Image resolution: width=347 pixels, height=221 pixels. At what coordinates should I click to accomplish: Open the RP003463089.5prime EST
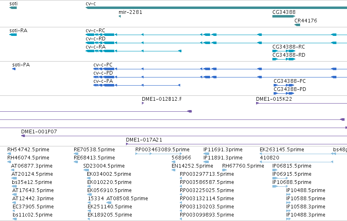(x=159, y=154)
